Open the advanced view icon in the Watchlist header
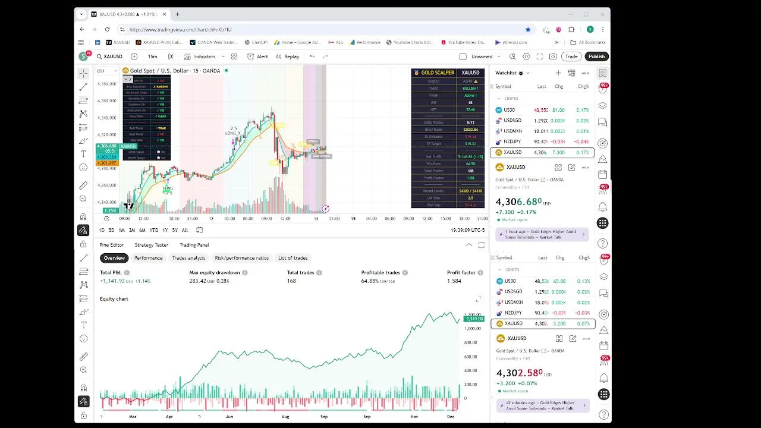The image size is (761, 428). pyautogui.click(x=571, y=73)
